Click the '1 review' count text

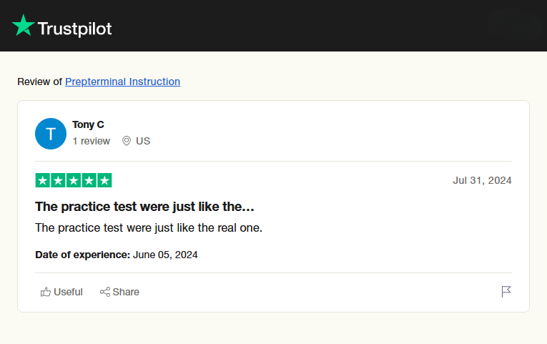(x=92, y=141)
